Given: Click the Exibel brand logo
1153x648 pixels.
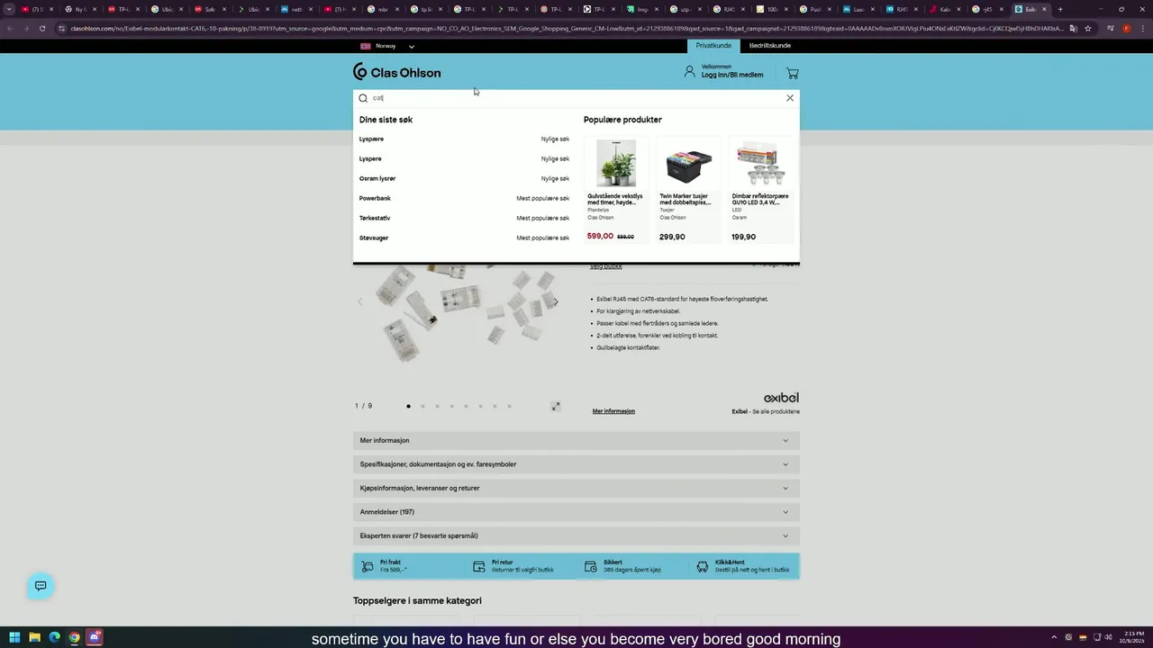Looking at the screenshot, I should tap(781, 398).
